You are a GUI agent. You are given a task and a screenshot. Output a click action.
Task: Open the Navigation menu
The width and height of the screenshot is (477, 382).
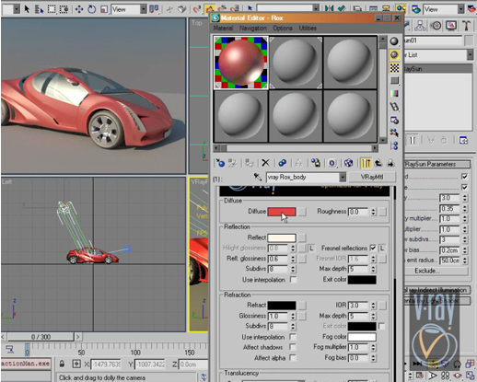pyautogui.click(x=253, y=28)
